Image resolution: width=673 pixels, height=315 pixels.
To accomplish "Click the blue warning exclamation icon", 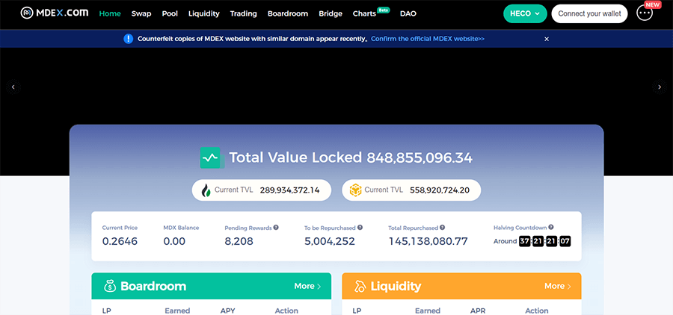I will coord(129,39).
